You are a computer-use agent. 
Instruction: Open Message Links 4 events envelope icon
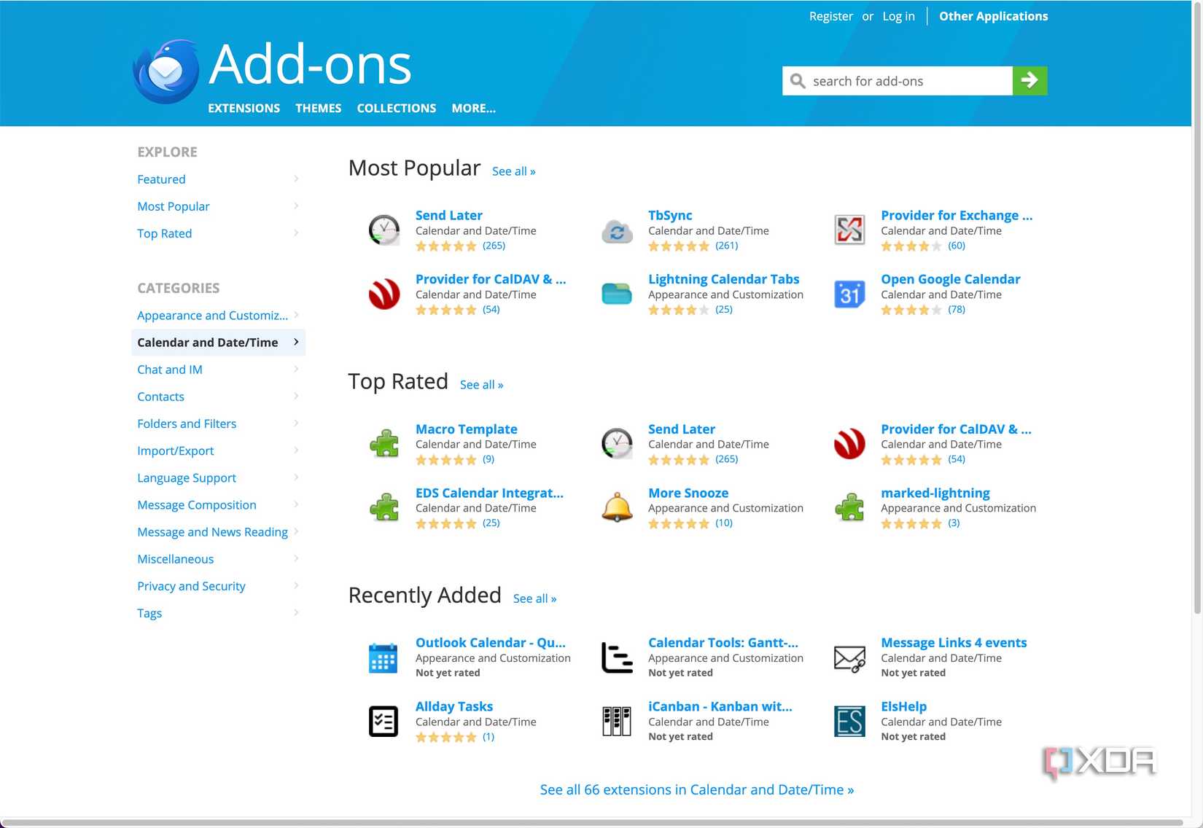tap(849, 658)
